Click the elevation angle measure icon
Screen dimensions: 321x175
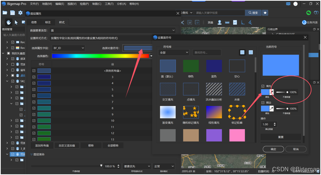243,22
